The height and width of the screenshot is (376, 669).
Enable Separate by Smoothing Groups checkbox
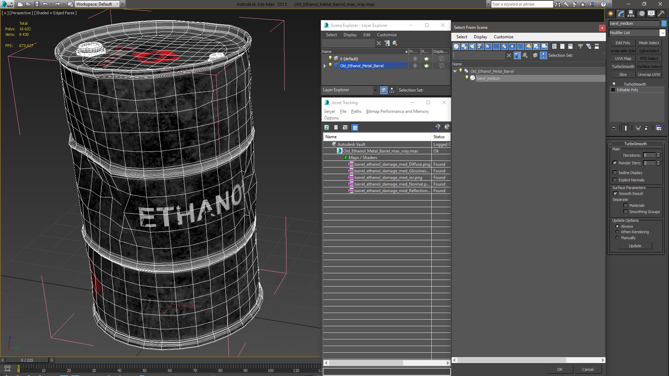[626, 212]
